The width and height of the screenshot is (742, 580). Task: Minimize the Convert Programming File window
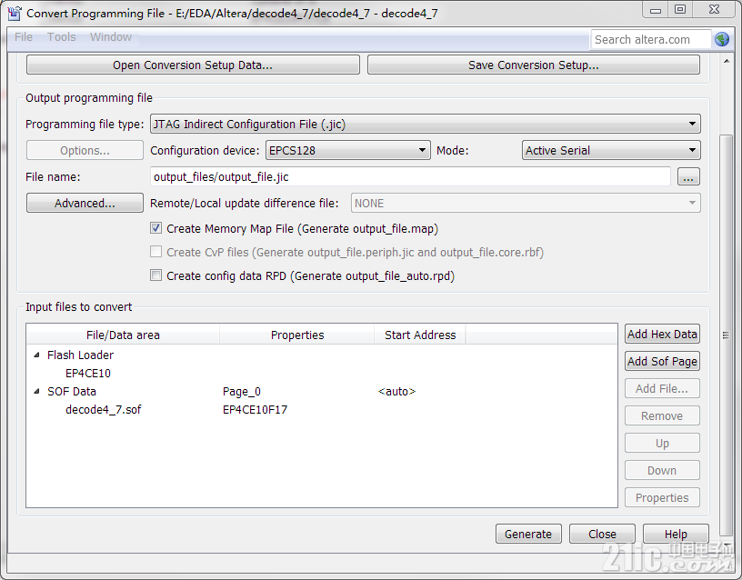[656, 10]
